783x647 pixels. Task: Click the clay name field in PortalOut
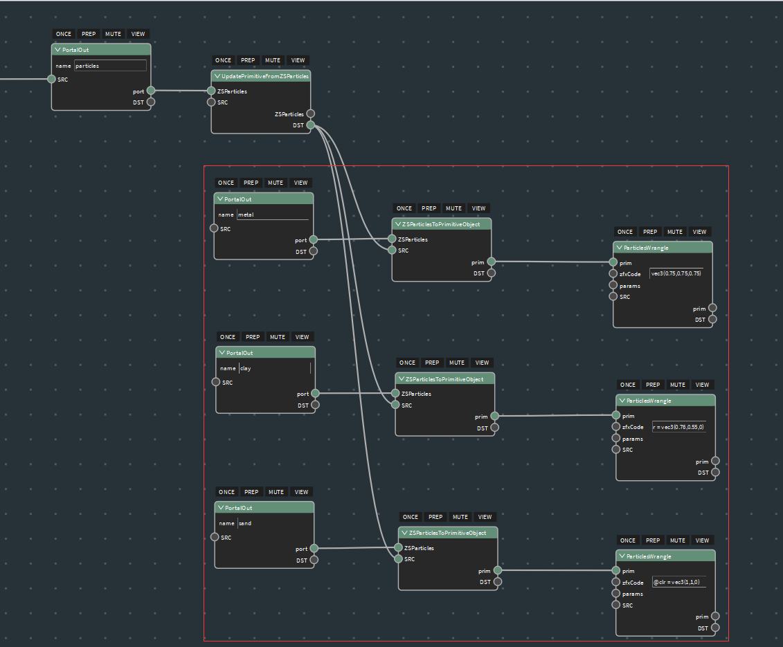point(275,368)
